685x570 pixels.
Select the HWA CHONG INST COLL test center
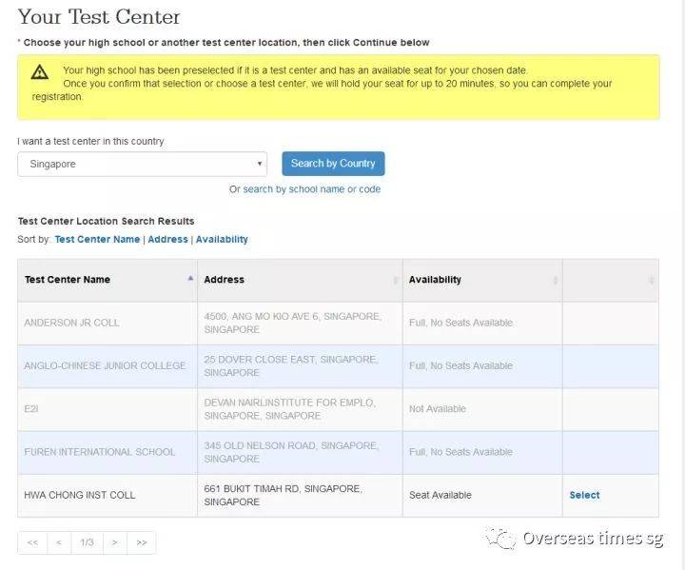(584, 495)
